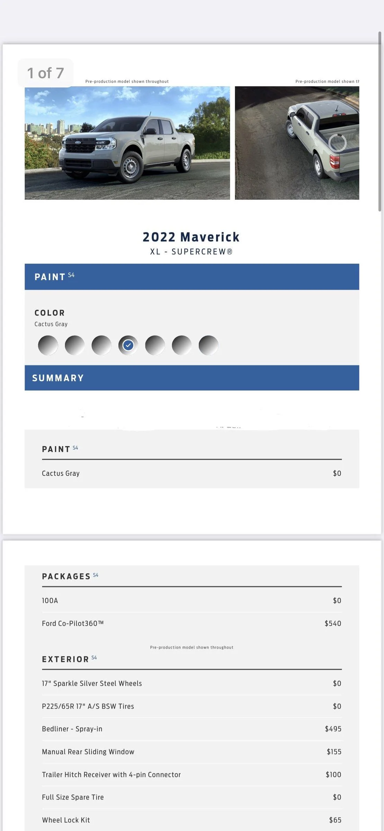Image resolution: width=384 pixels, height=831 pixels.
Task: Click the 1 of 7 page indicator
Action: [45, 73]
